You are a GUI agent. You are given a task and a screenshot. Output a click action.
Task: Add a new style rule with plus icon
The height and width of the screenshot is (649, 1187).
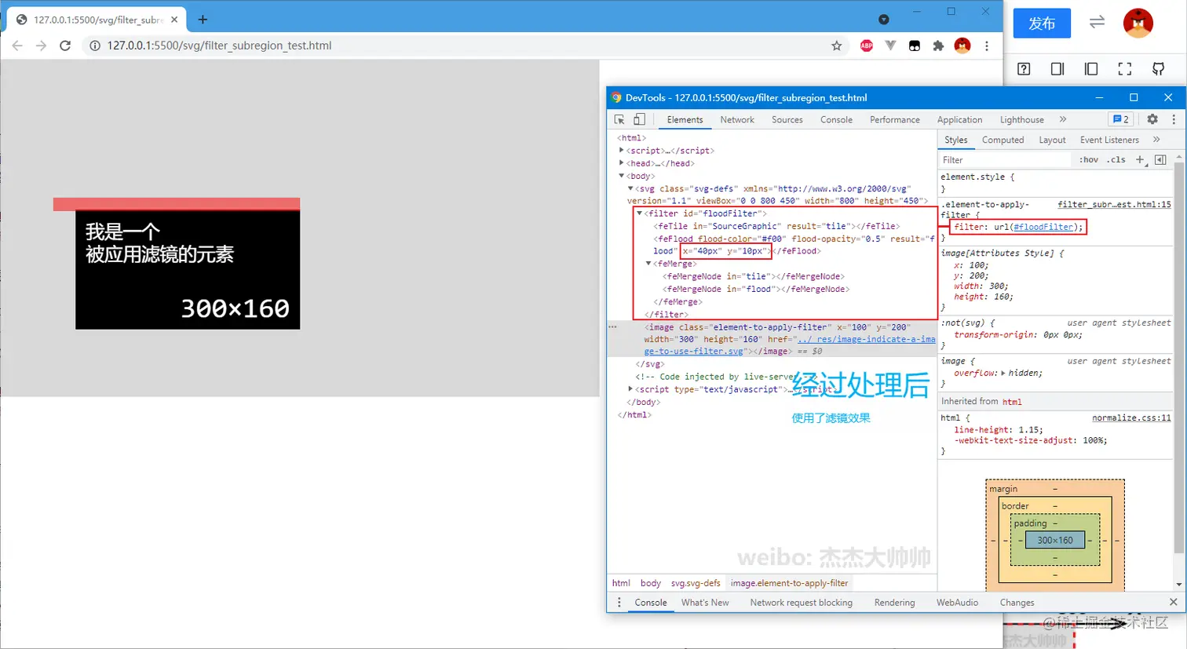point(1141,159)
